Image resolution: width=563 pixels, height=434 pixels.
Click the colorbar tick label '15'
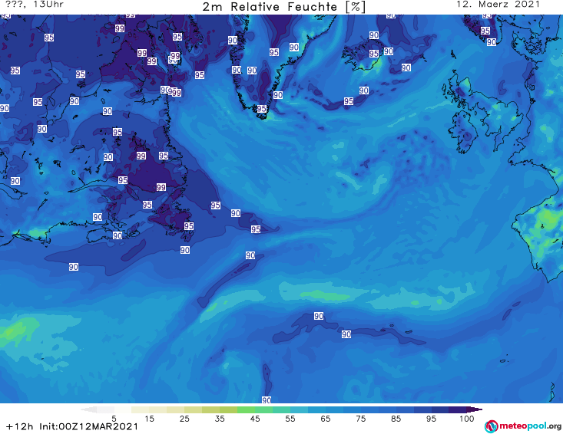pyautogui.click(x=149, y=419)
